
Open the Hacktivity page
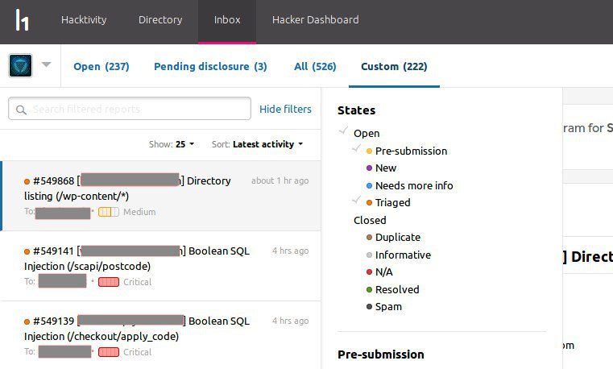pyautogui.click(x=84, y=19)
